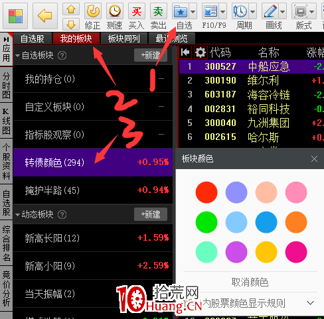
Task: Select stock row 002615 哈尔斯
Action: [252, 137]
